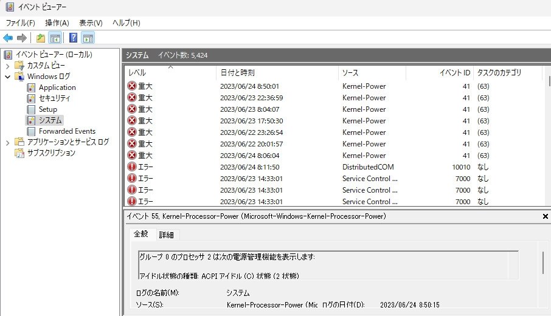Select the date 2023/06/24 8:11:50
The height and width of the screenshot is (316, 551).
(x=249, y=167)
